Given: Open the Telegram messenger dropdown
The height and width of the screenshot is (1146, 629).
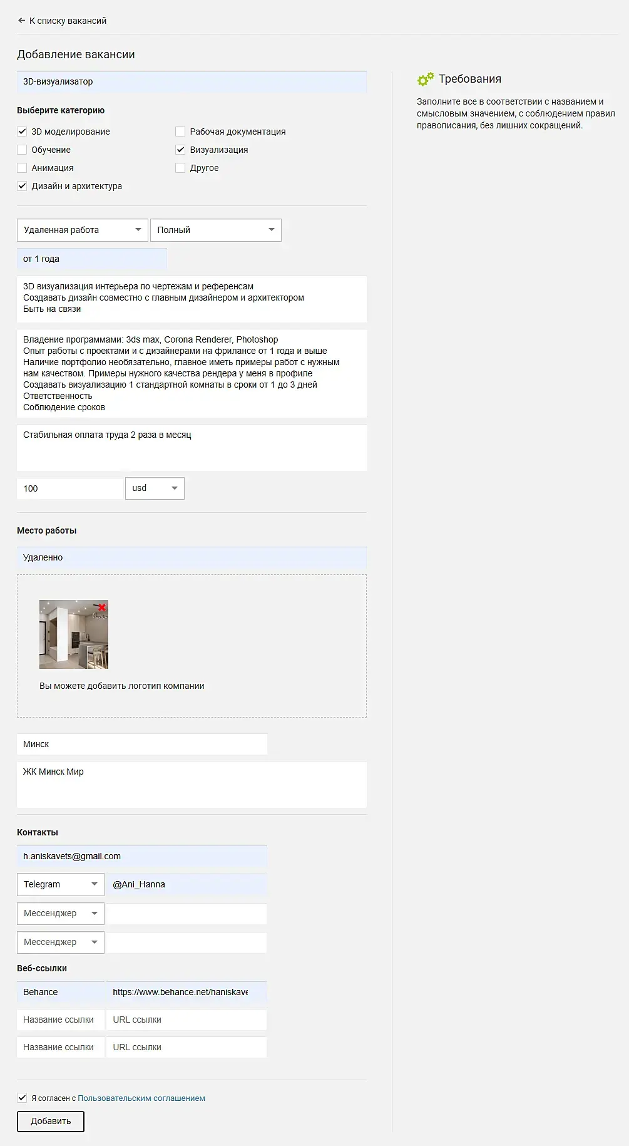Looking at the screenshot, I should click(61, 885).
